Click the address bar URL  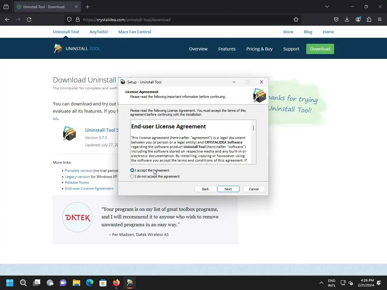[x=127, y=20]
